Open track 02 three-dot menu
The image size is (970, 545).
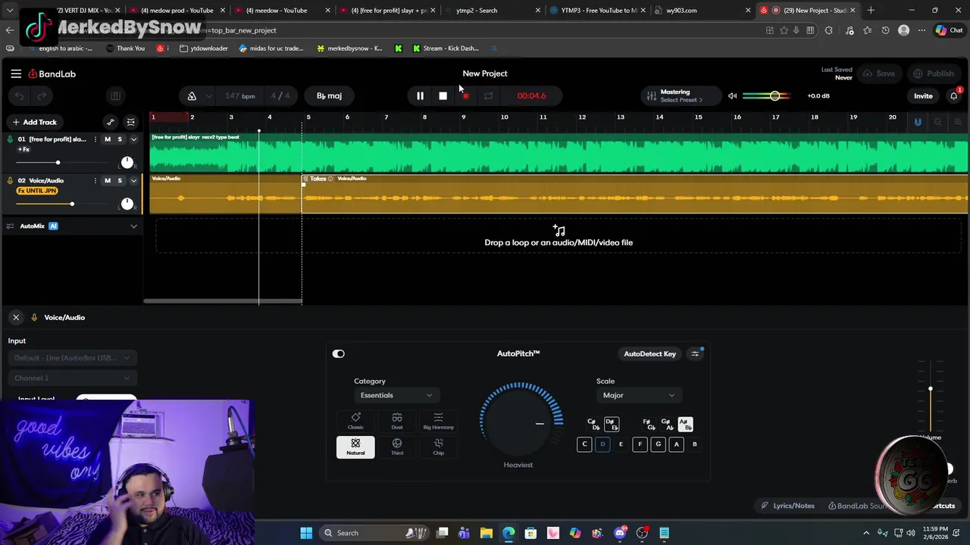(95, 181)
